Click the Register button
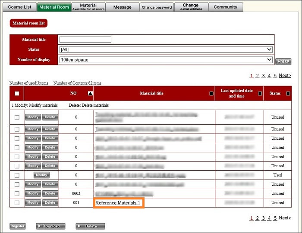Viewport: 302px width, 233px height. click(18, 226)
